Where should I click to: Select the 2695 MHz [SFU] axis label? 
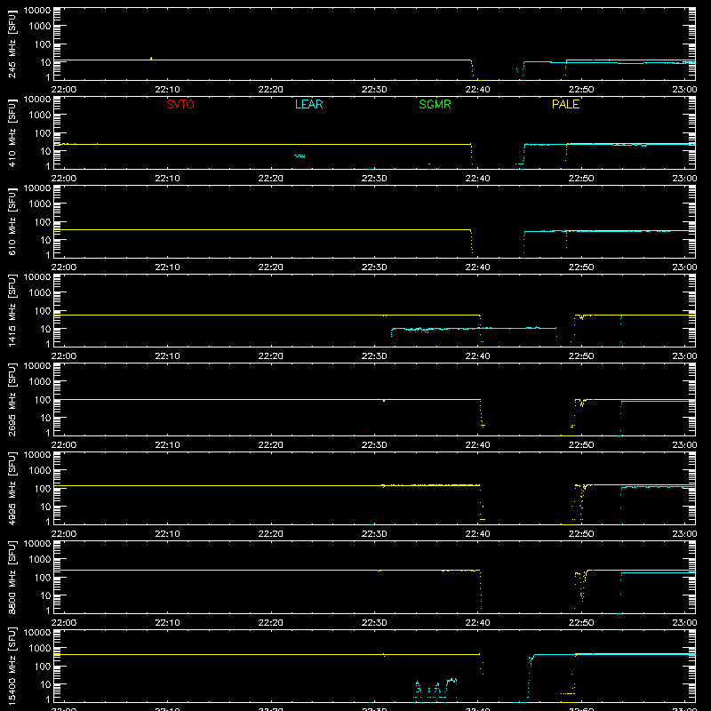[x=12, y=400]
